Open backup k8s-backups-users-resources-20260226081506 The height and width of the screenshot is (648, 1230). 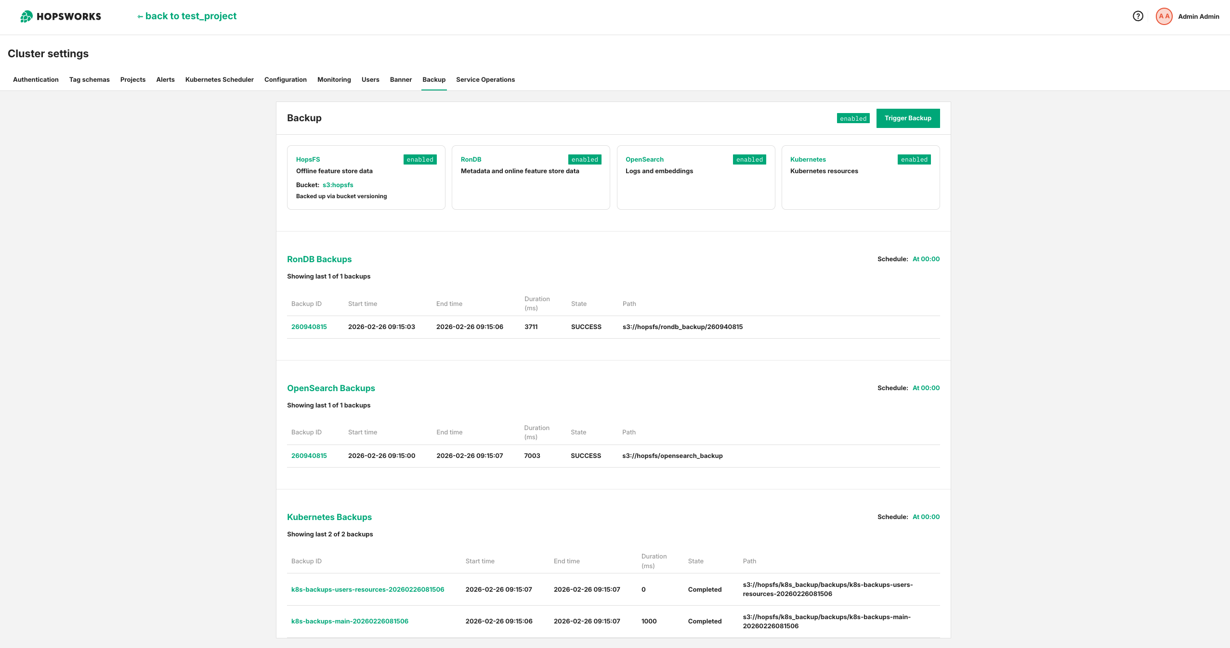tap(368, 590)
